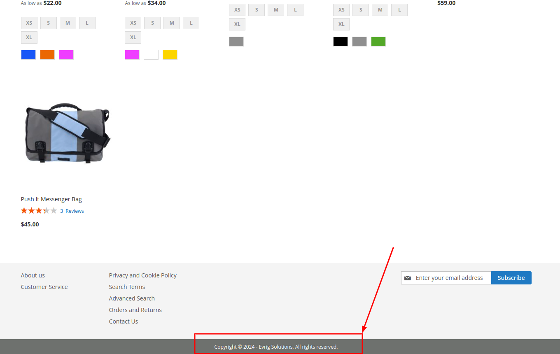Image resolution: width=560 pixels, height=354 pixels.
Task: Navigate to Orders and Returns
Action: (x=135, y=310)
